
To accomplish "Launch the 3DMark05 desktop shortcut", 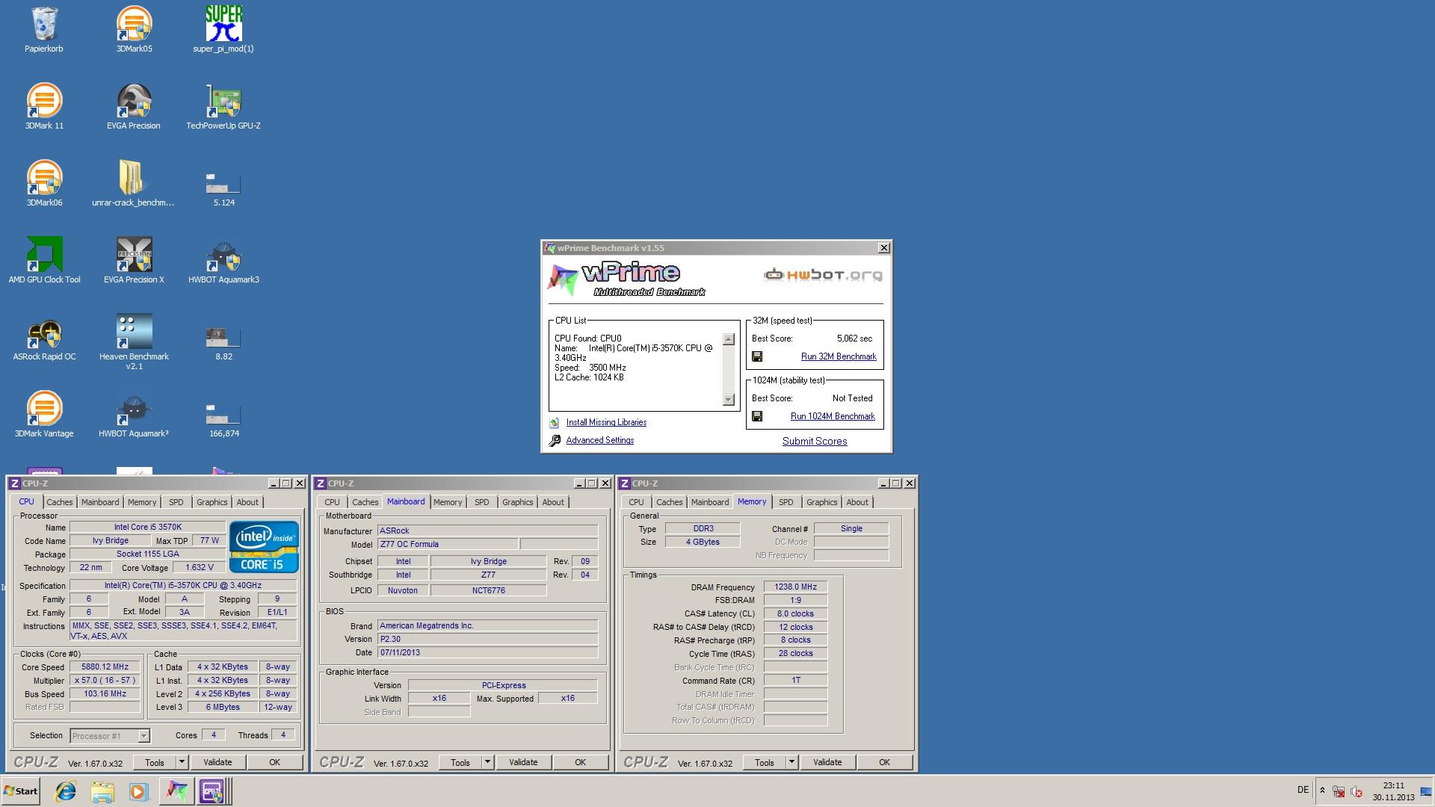I will pos(134,30).
